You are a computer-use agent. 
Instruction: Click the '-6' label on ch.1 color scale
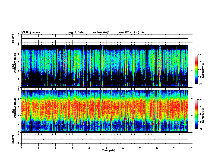pyautogui.click(x=200, y=55)
